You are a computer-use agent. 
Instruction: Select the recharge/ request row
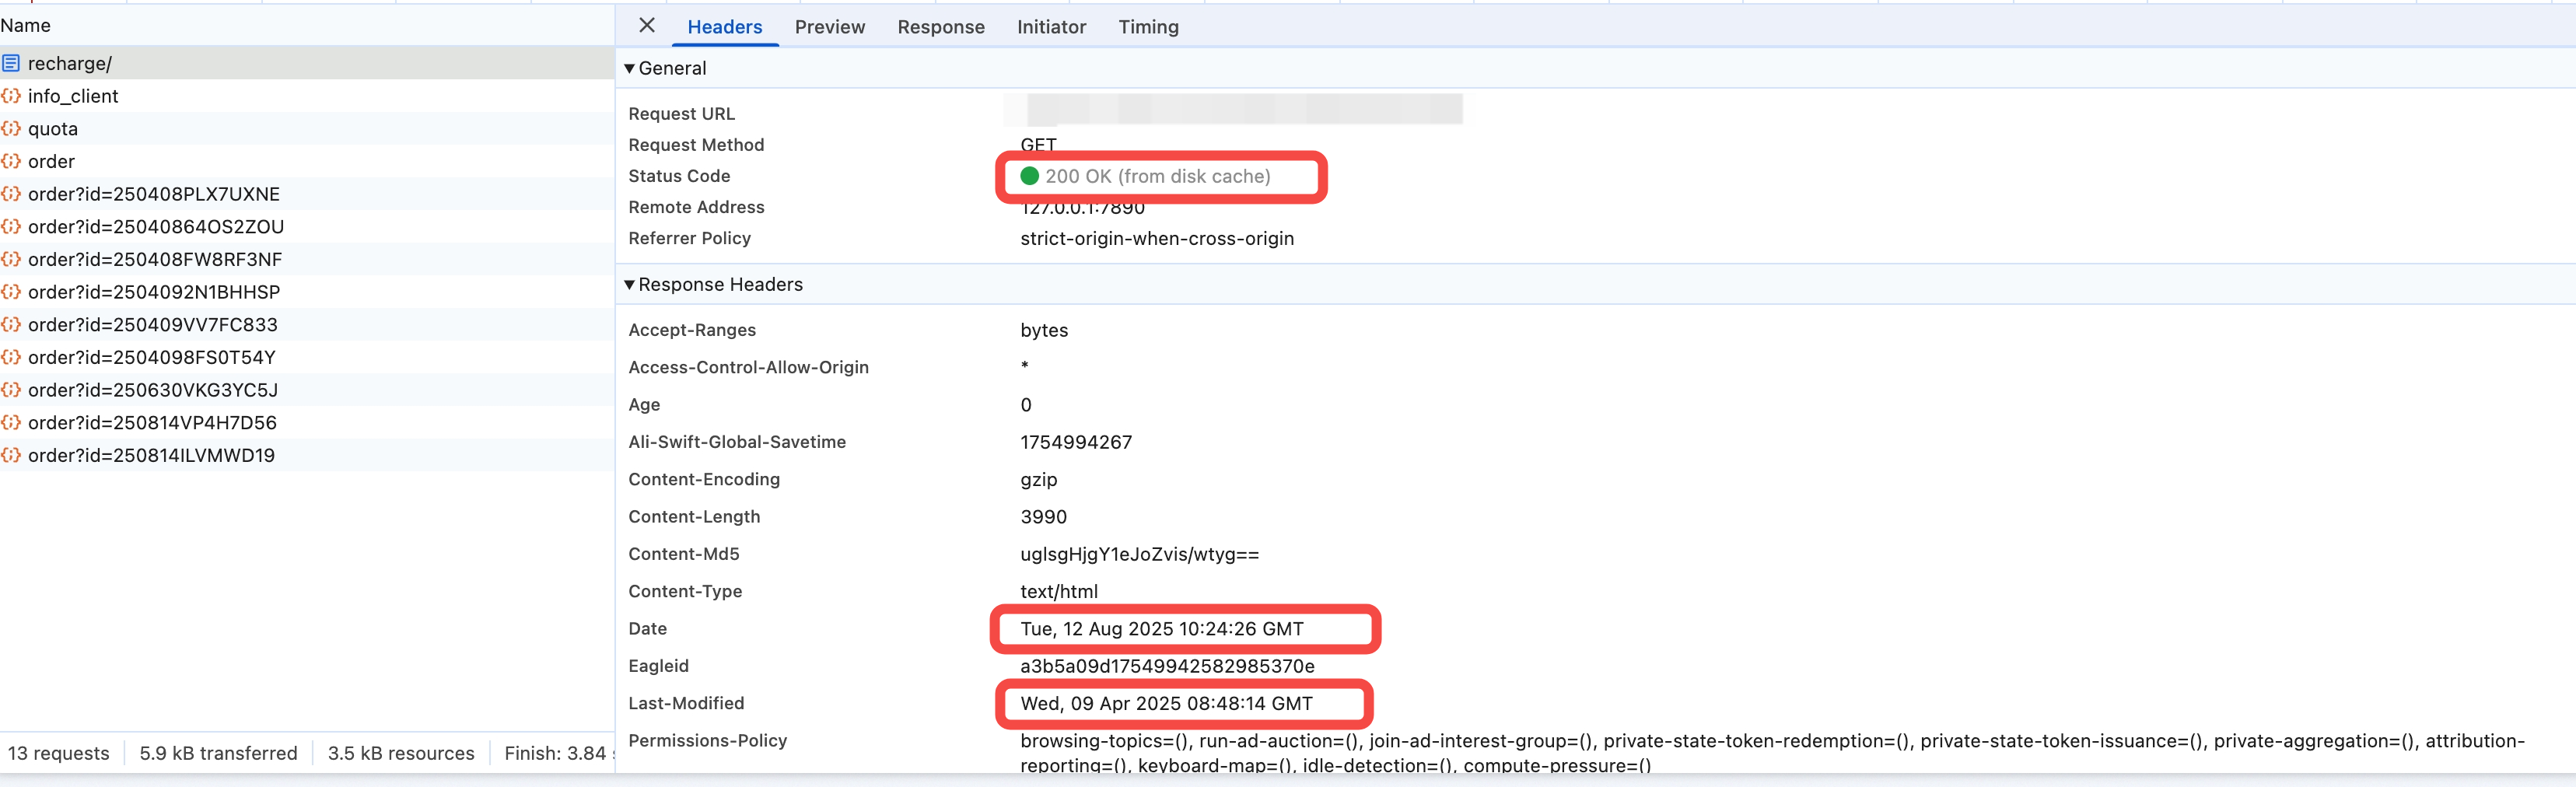(x=307, y=63)
